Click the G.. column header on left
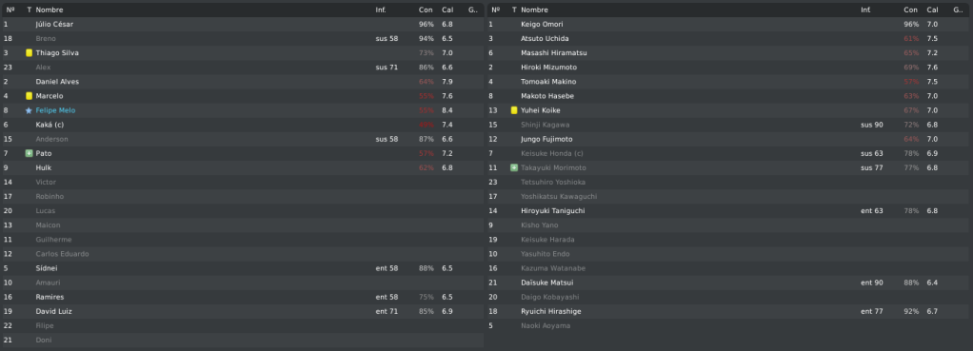The height and width of the screenshot is (351, 973). [473, 10]
